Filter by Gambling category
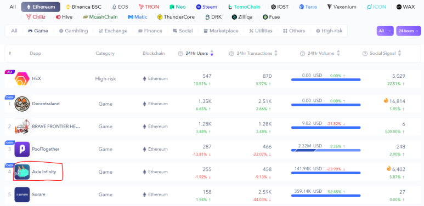 (74, 31)
